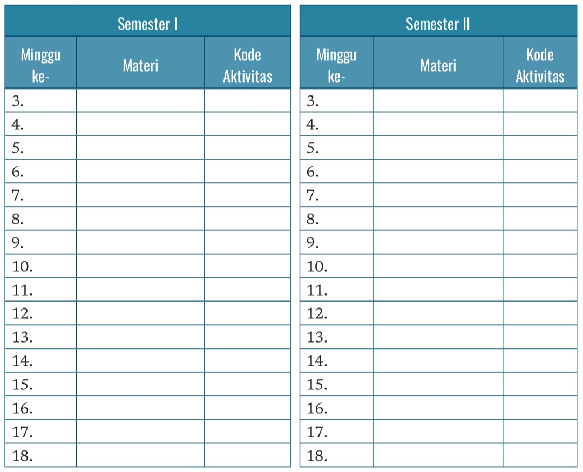Select the Kode Aktivitas header in Semester II

(540, 65)
